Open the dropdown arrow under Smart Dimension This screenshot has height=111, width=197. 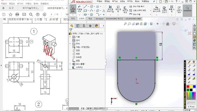tap(79, 15)
